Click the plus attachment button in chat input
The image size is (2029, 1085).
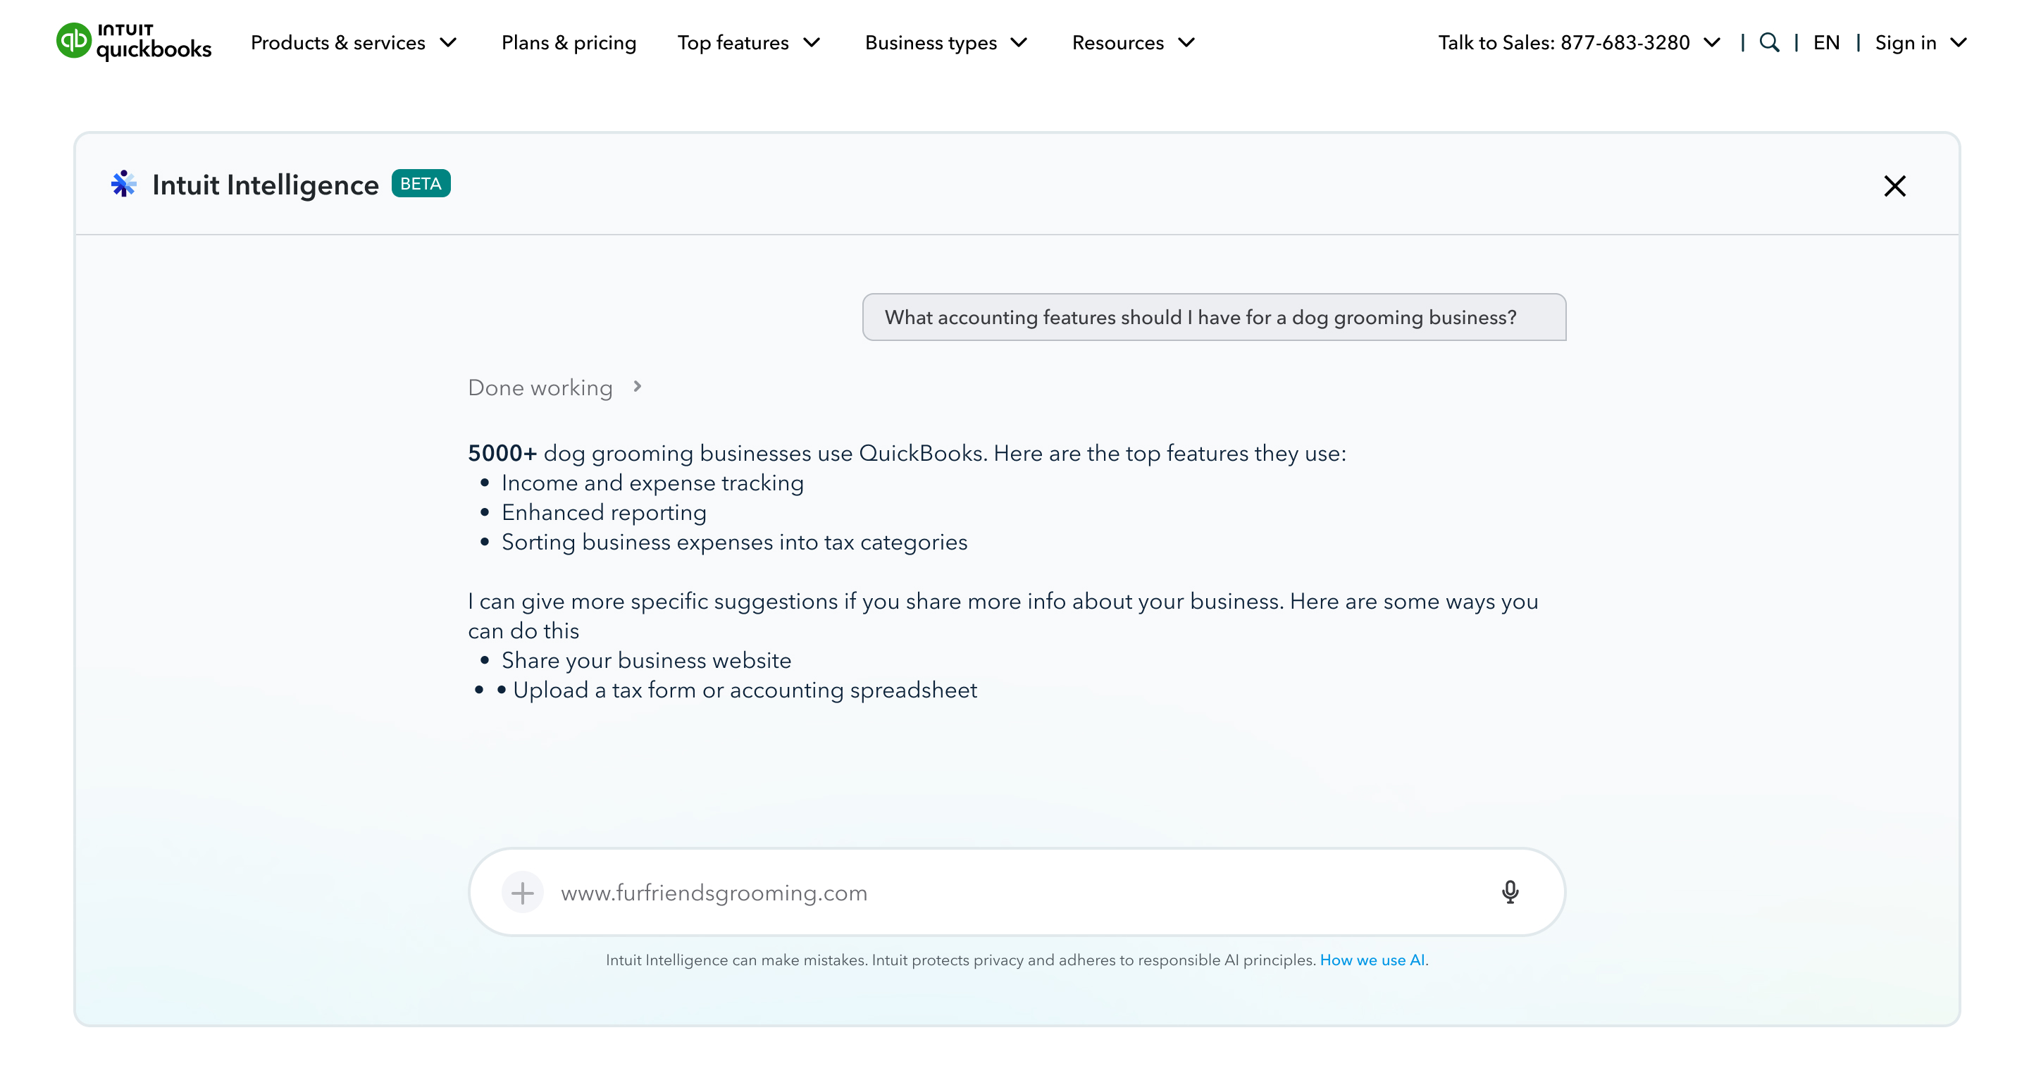(x=522, y=893)
